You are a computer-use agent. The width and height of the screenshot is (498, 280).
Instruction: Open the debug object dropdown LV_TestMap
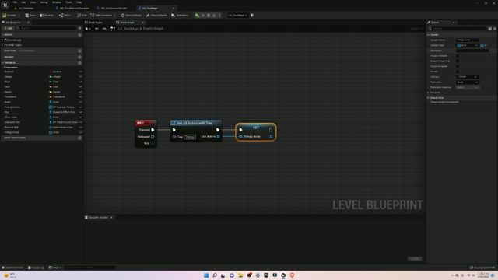coord(237,16)
